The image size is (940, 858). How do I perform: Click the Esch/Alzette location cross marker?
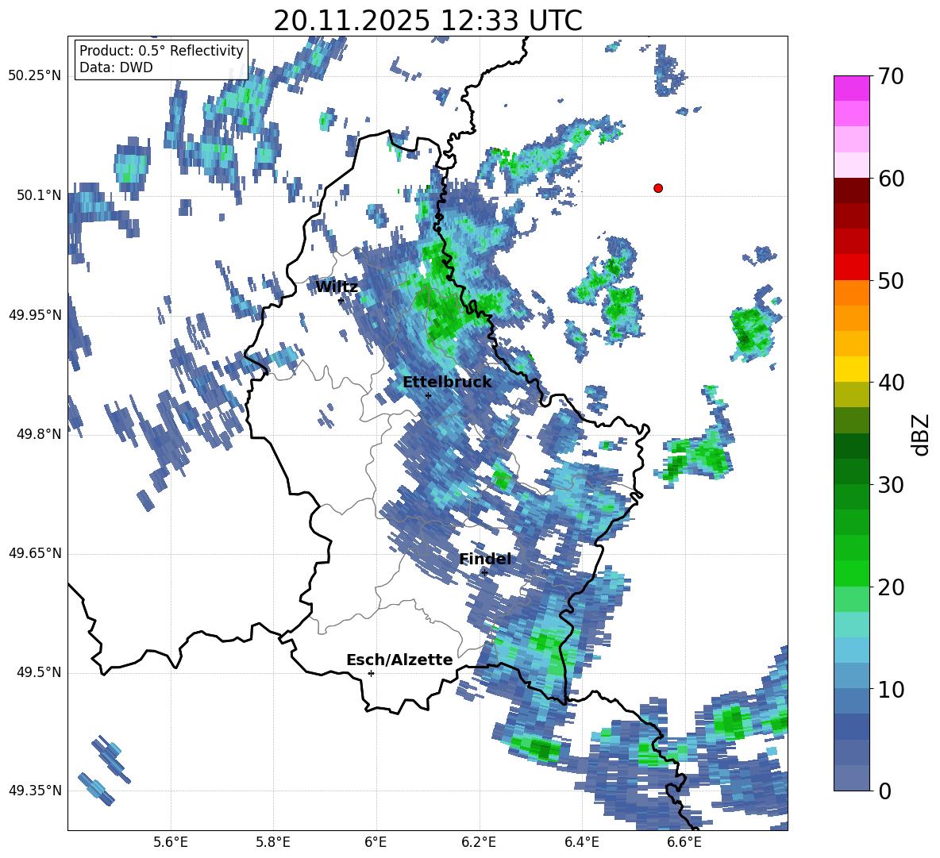(371, 673)
